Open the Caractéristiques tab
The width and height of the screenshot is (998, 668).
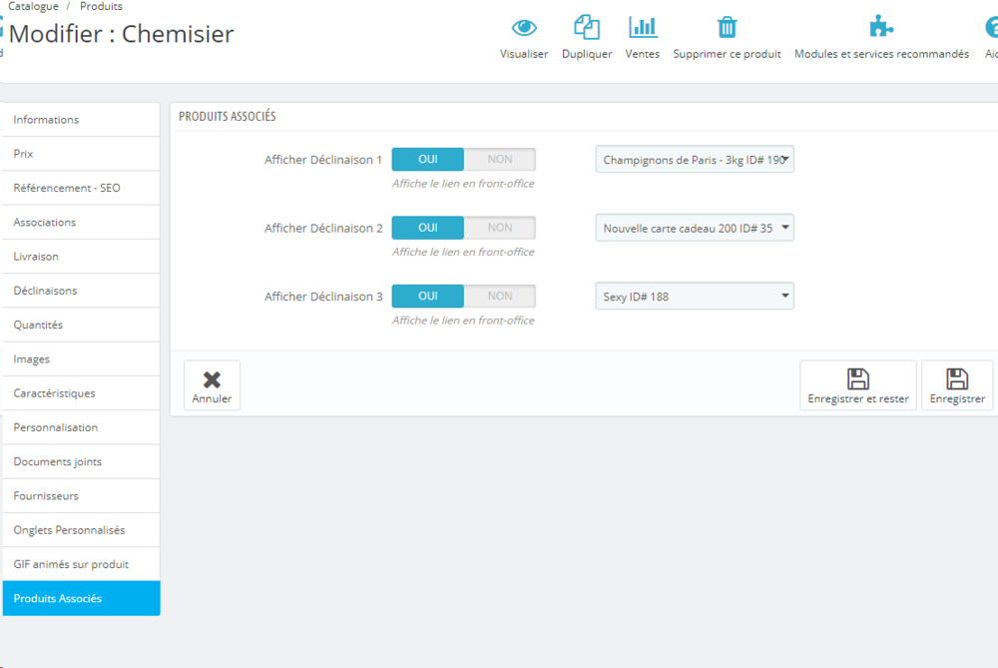tap(82, 393)
